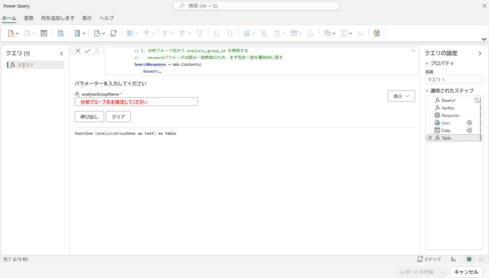Click the Merge Queries icon

(x=327, y=33)
